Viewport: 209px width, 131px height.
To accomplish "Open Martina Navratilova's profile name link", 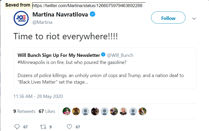I will (60, 14).
